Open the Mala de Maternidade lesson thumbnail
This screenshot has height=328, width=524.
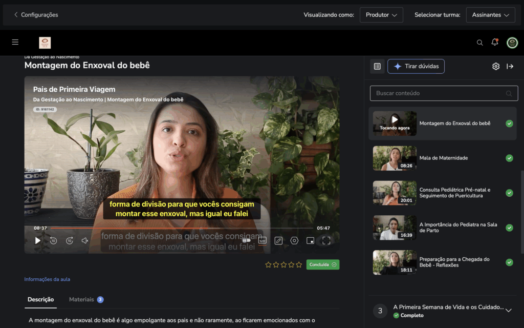pyautogui.click(x=395, y=158)
